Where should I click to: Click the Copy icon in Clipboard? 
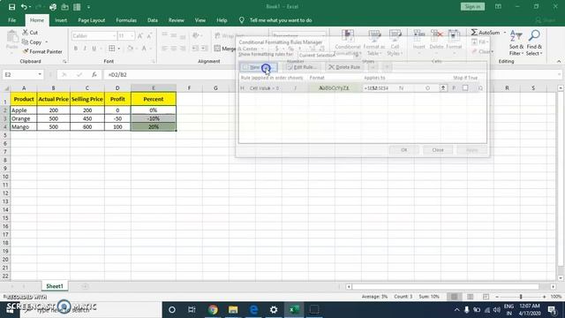(x=25, y=42)
